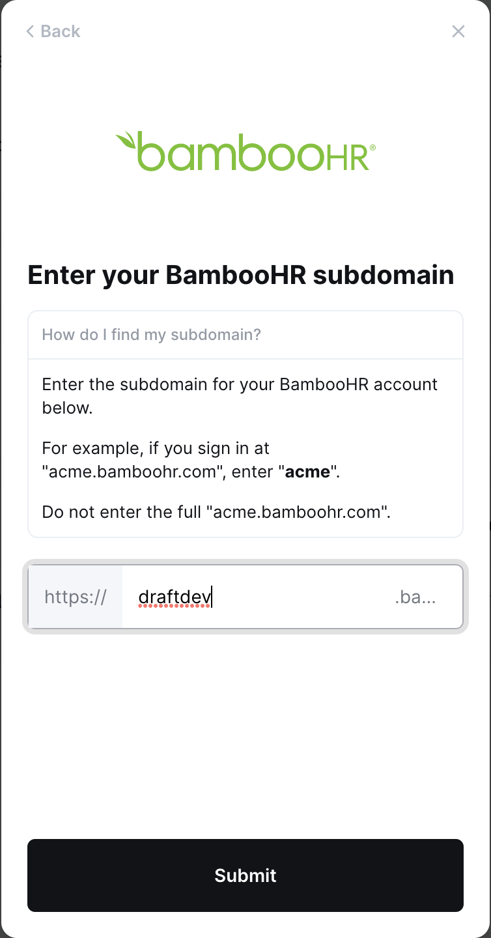The width and height of the screenshot is (491, 938).
Task: Click the 'https://' prefix of the URL field
Action: click(76, 597)
